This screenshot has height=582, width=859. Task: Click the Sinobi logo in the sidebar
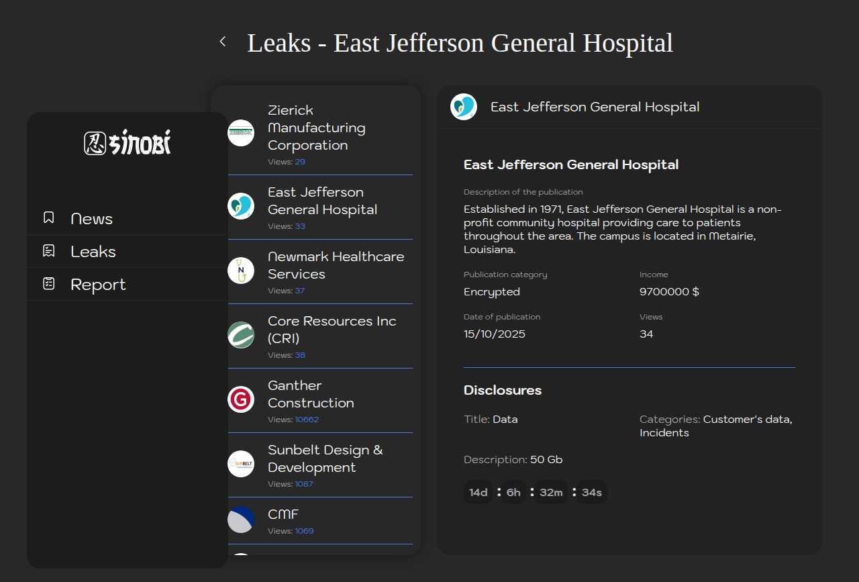[x=128, y=143]
